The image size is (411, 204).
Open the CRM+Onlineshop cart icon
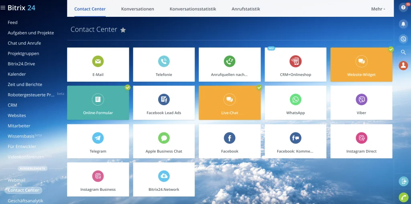(295, 61)
